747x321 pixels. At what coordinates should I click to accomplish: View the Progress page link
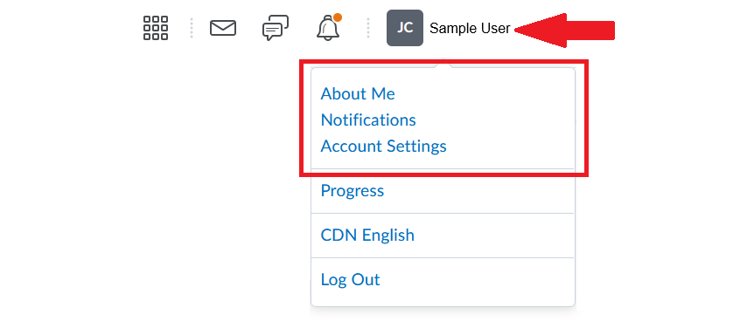(352, 191)
